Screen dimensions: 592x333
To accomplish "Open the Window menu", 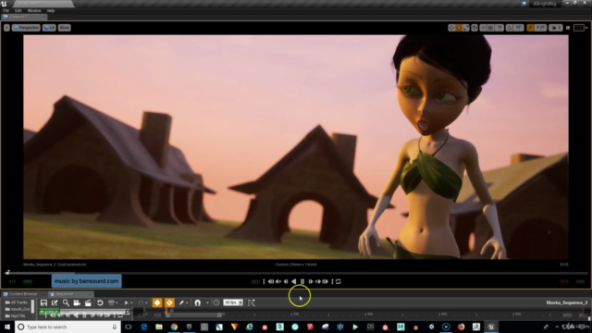I will tap(34, 10).
